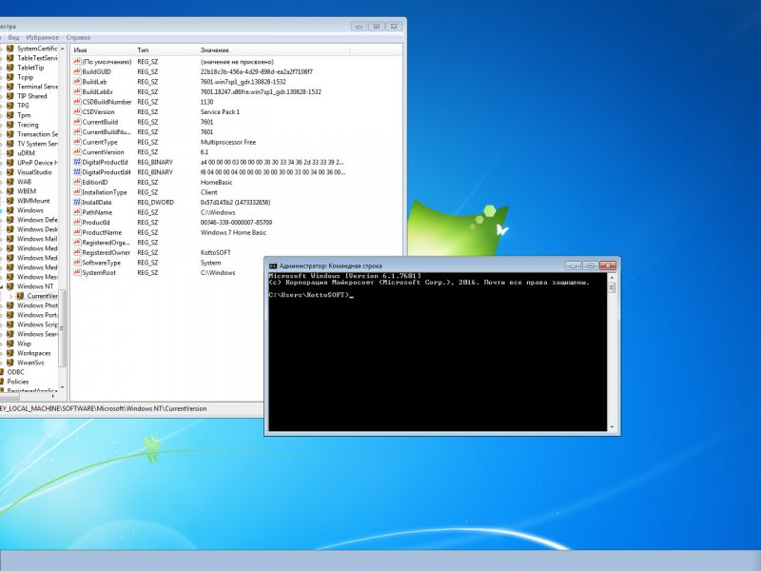Click the Workspaces key folder icon
This screenshot has width=761, height=571.
point(10,353)
